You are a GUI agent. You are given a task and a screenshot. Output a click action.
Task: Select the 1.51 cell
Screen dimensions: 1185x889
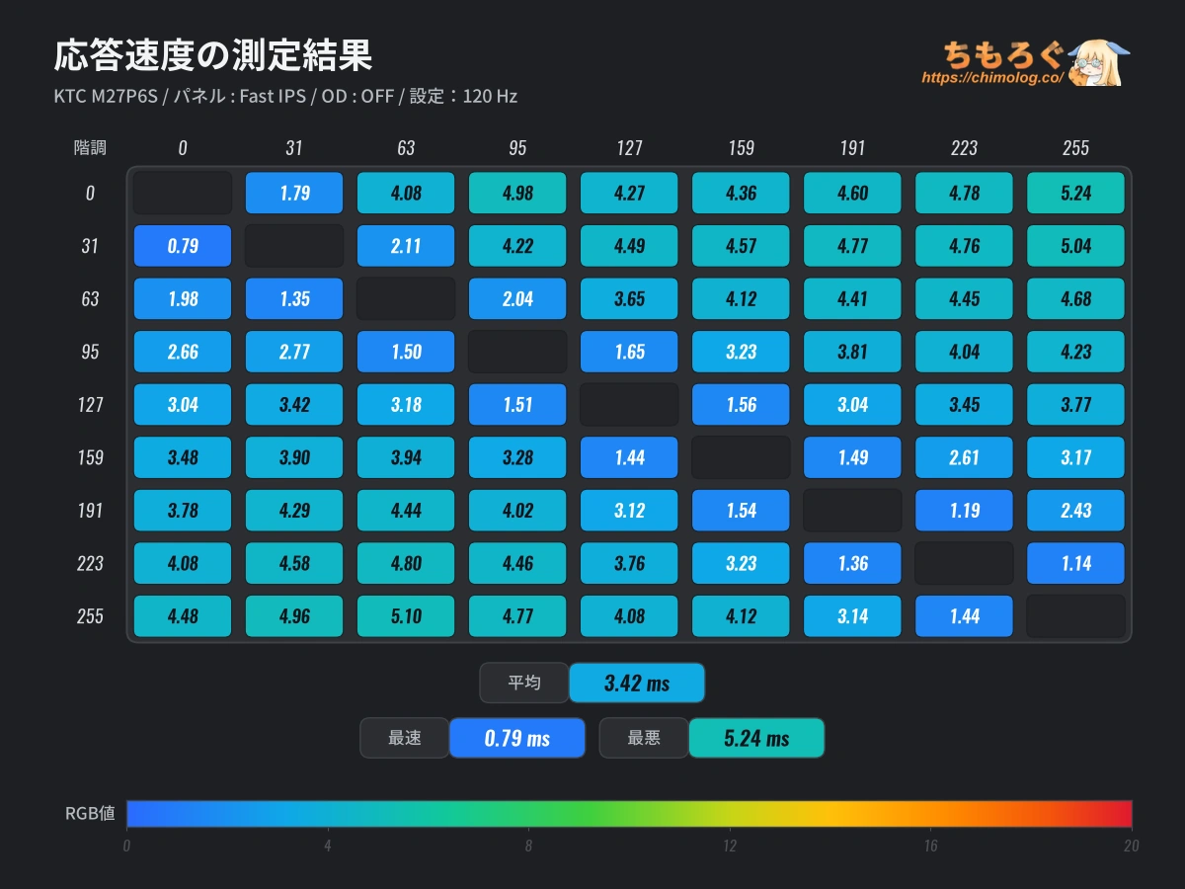coord(517,404)
